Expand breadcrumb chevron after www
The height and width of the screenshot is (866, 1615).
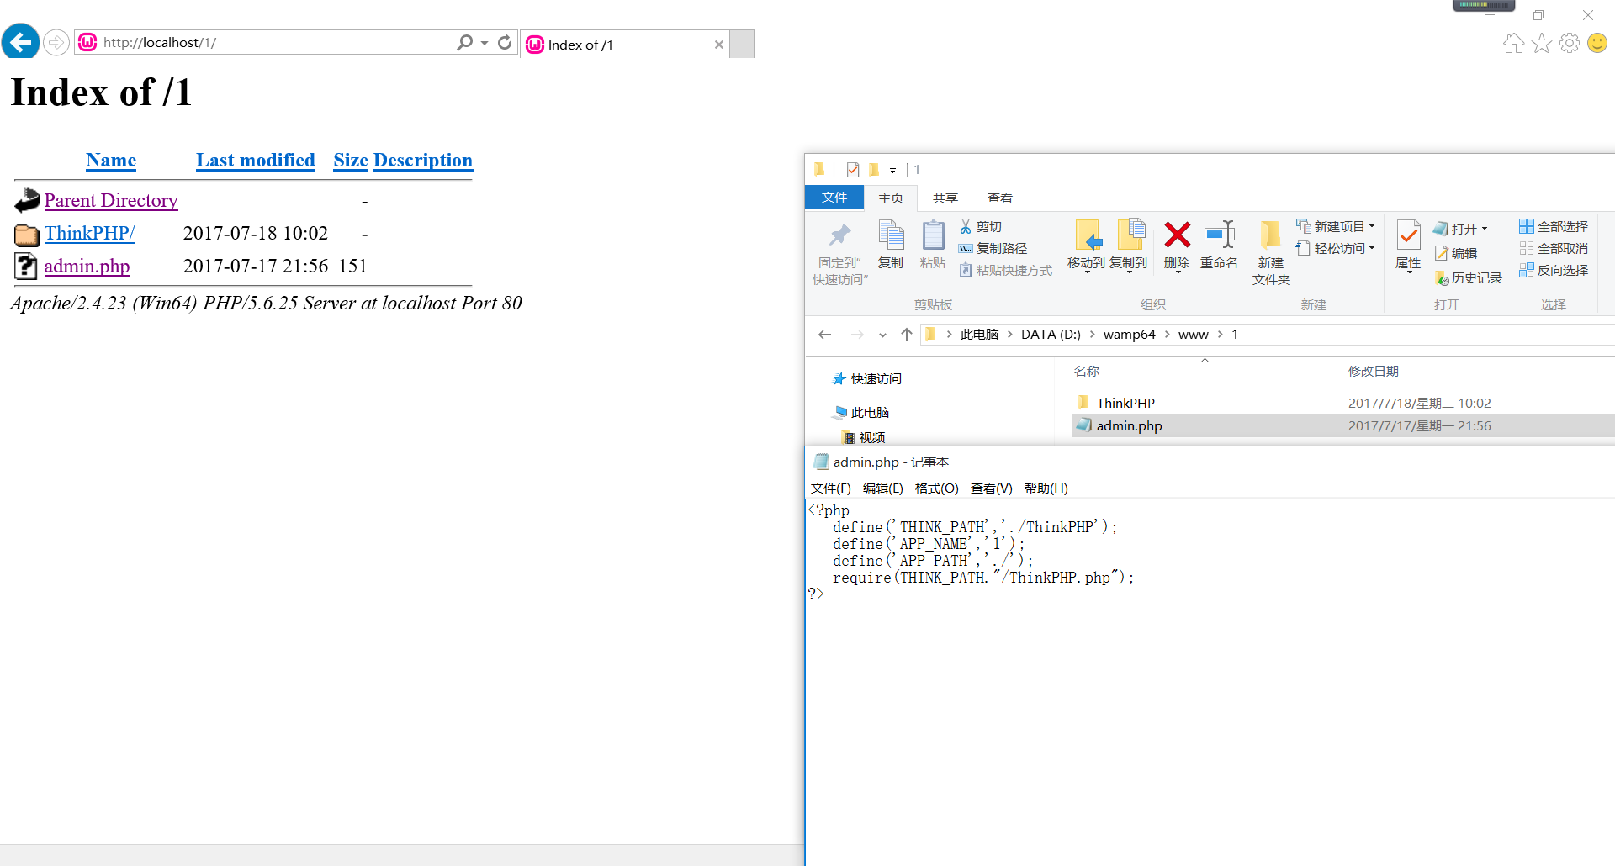(1220, 335)
